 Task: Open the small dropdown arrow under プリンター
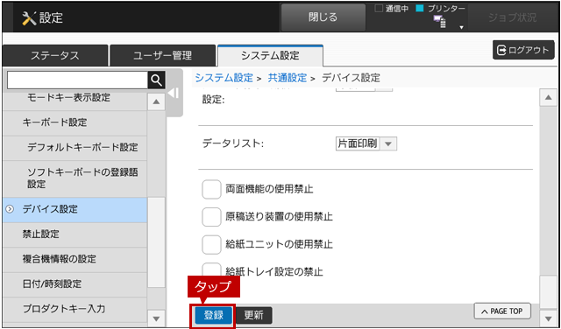[x=462, y=27]
